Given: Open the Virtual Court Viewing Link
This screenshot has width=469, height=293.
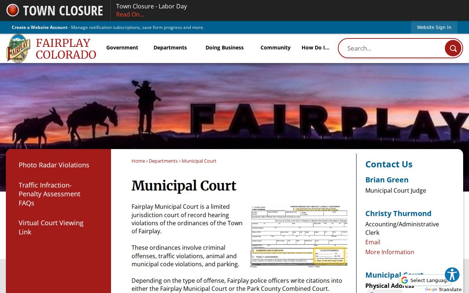Looking at the screenshot, I should [51, 227].
